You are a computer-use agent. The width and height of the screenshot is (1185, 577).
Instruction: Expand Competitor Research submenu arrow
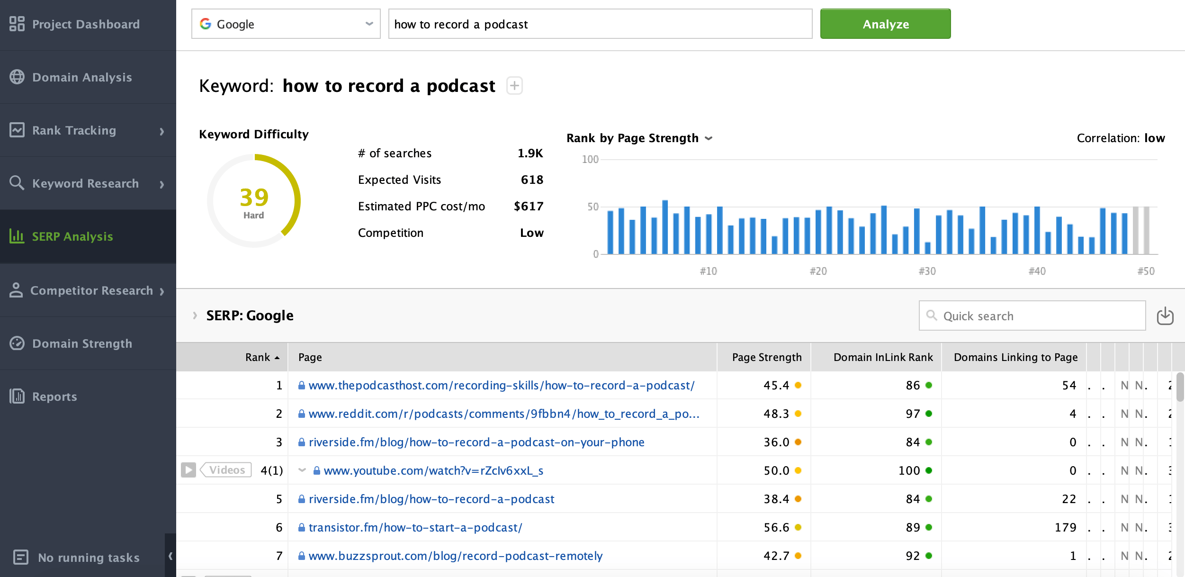(x=162, y=291)
